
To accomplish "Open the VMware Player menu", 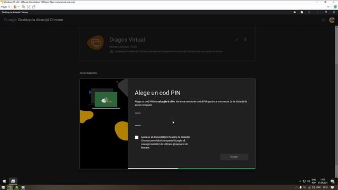I will tap(5, 7).
